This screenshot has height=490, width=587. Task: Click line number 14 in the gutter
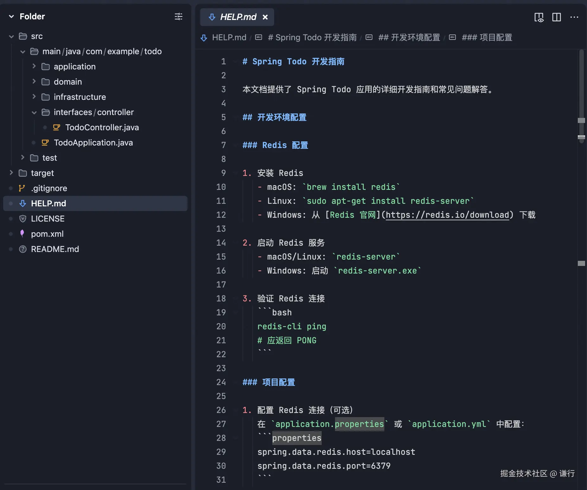point(221,243)
